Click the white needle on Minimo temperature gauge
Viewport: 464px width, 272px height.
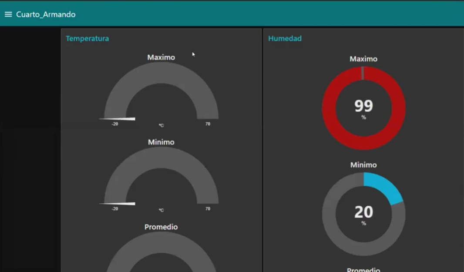(117, 204)
